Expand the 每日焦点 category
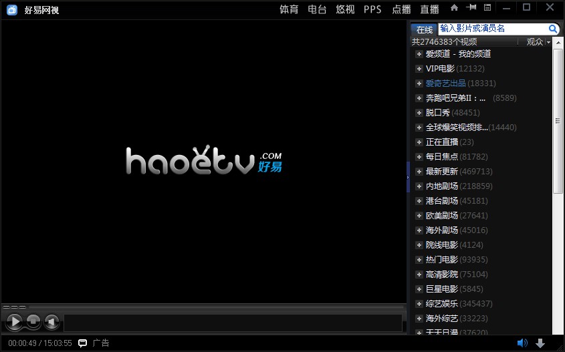The height and width of the screenshot is (352, 565). coord(419,157)
